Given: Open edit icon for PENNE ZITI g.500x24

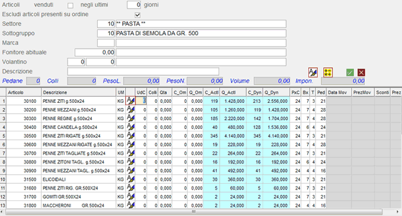Looking at the screenshot, I should (130, 101).
